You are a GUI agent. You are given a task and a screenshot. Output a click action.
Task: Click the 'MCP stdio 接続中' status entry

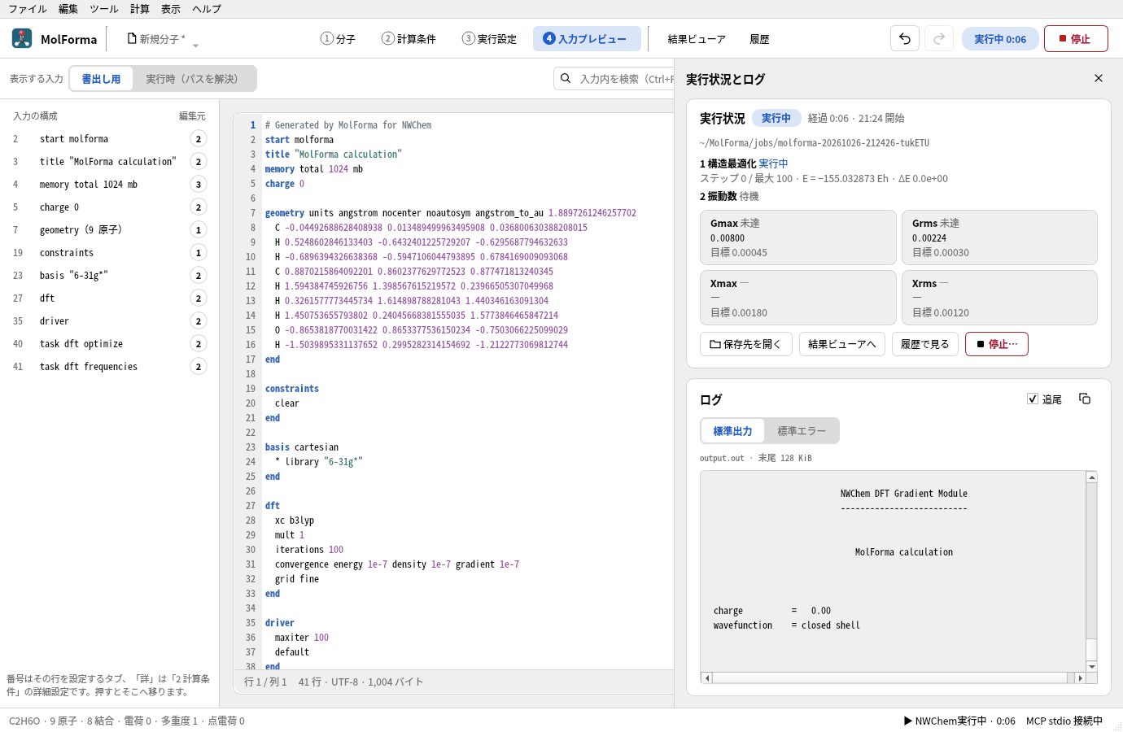pos(1064,721)
